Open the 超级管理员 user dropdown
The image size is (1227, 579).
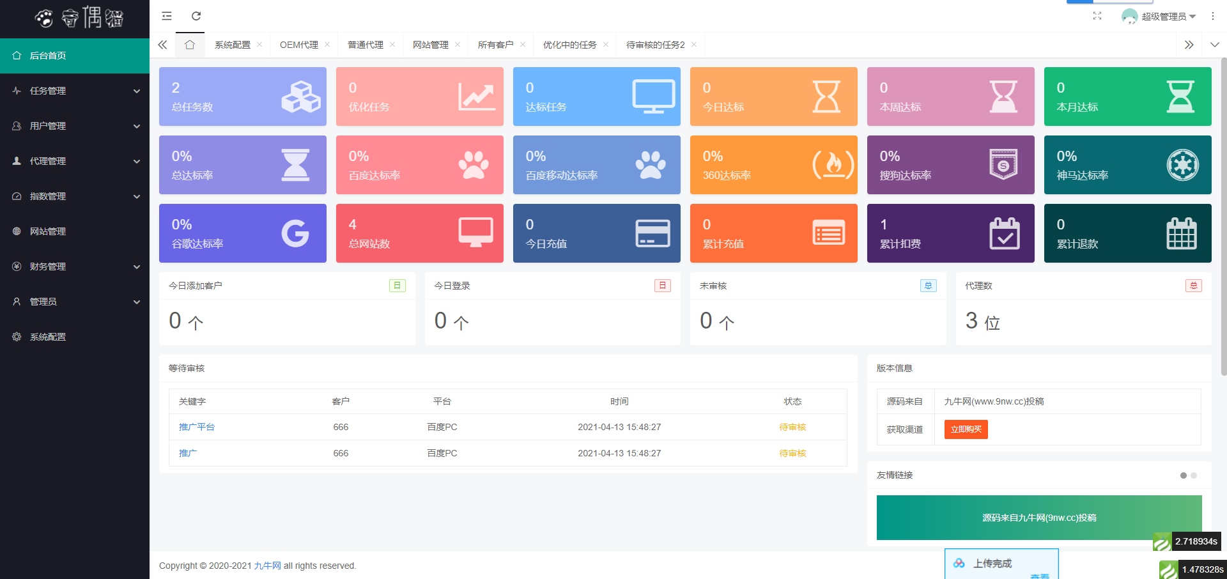point(1159,17)
